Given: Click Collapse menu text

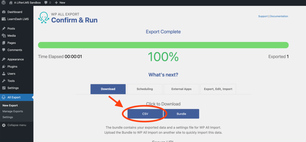Looking at the screenshot, I should (17, 125).
